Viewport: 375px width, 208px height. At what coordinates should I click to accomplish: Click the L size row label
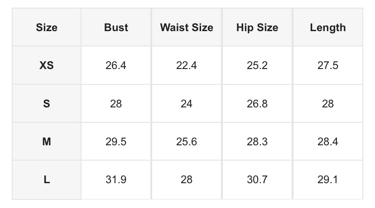(47, 180)
